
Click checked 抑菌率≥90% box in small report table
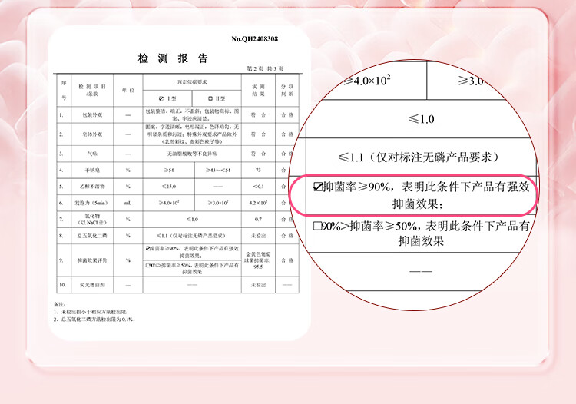pyautogui.click(x=147, y=249)
